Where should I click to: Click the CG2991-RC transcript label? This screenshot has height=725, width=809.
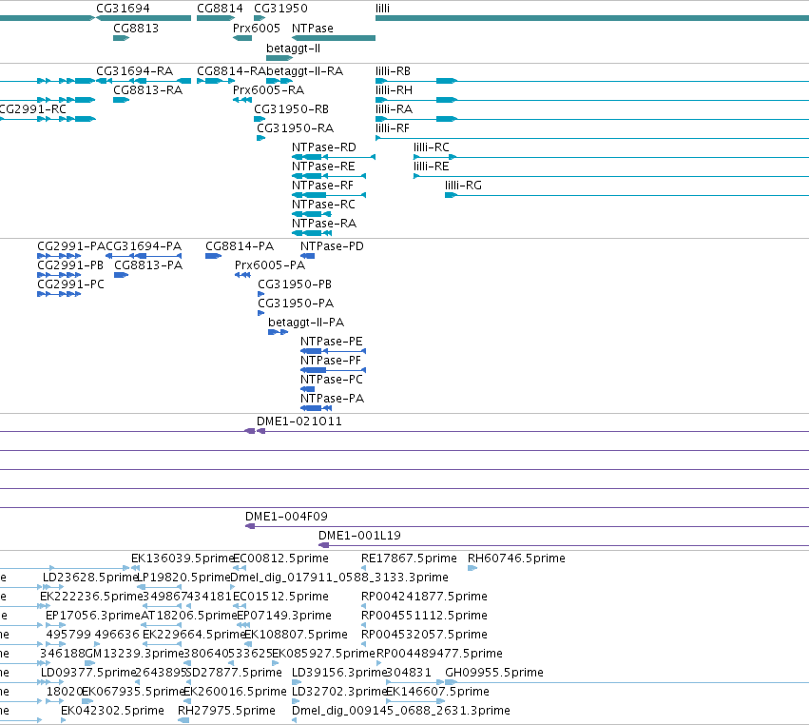[33, 109]
